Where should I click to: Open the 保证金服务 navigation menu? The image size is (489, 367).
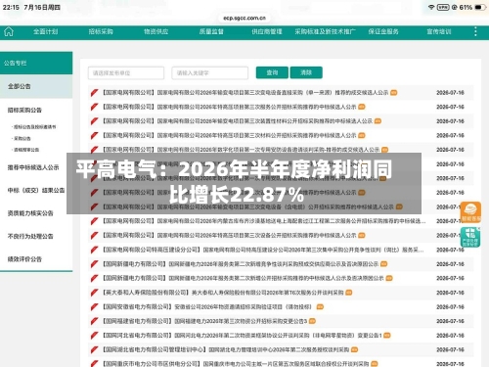[383, 31]
